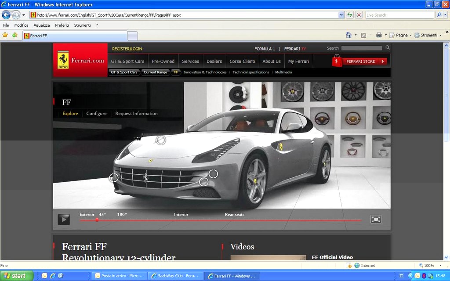Open the Pagina toolbar dropdown

[401, 35]
